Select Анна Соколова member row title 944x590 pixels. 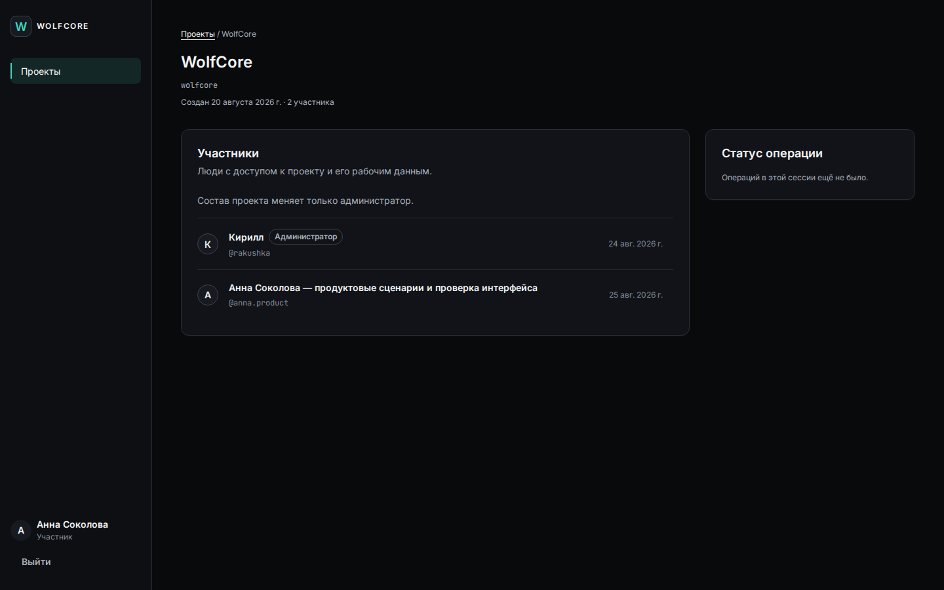pyautogui.click(x=383, y=288)
